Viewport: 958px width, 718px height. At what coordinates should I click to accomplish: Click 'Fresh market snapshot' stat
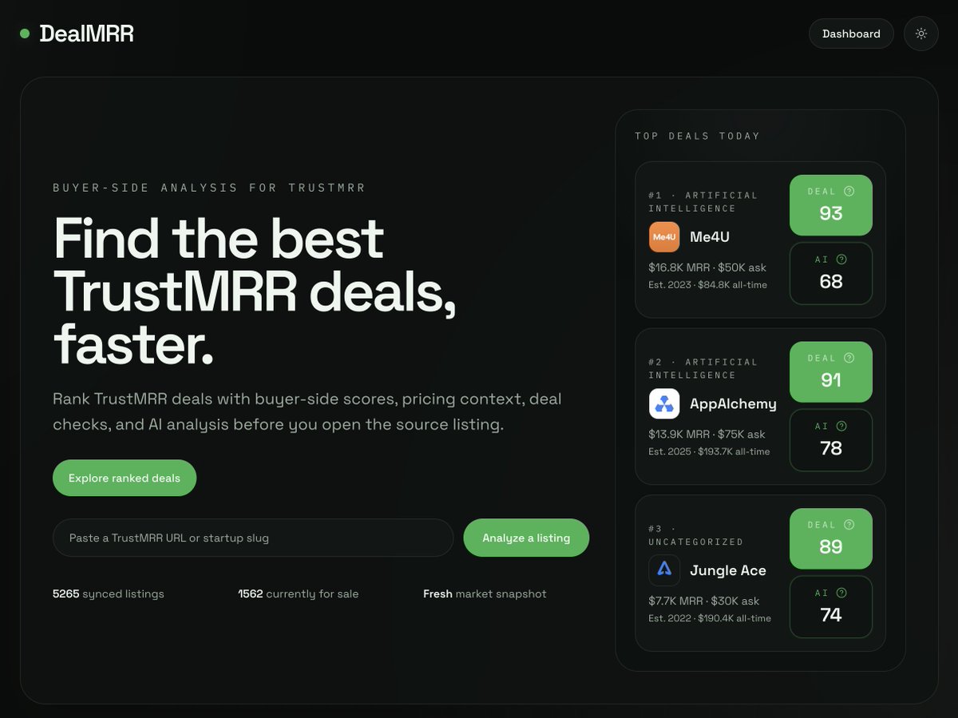485,593
